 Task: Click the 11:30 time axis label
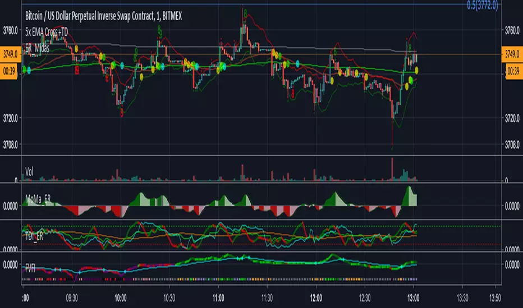(267, 298)
